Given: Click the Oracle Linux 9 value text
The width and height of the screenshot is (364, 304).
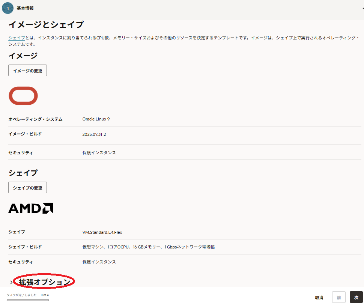Looking at the screenshot, I should [x=96, y=119].
